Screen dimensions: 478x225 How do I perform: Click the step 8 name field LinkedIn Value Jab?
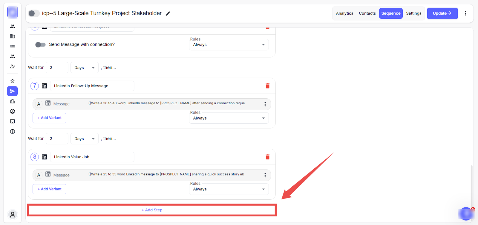(x=92, y=157)
